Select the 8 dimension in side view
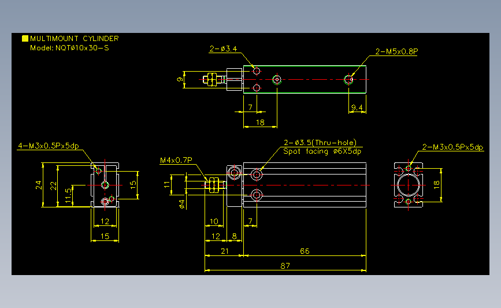 [x=234, y=236]
